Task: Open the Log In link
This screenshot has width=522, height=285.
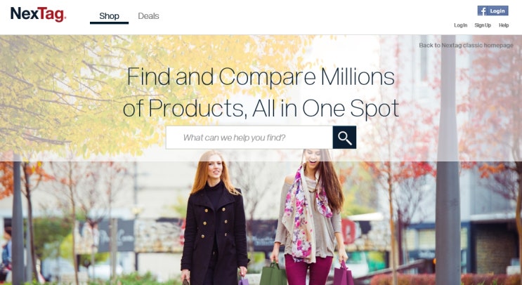Action: 460,25
